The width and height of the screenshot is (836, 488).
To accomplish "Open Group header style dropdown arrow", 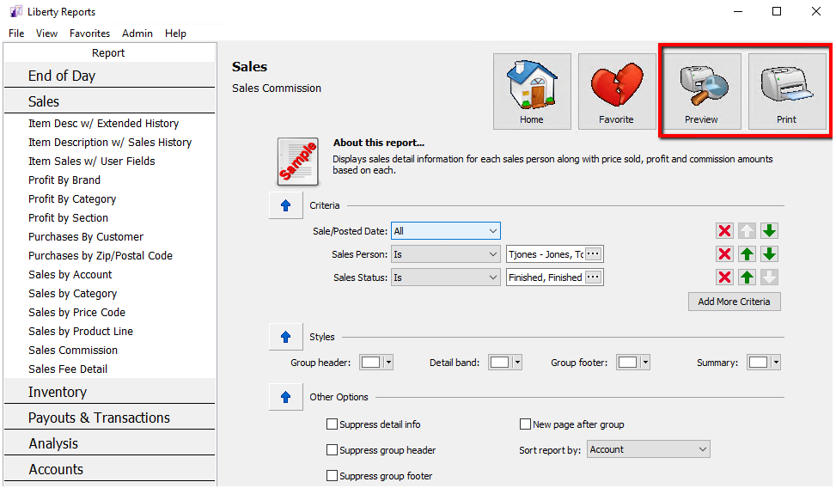I will click(x=388, y=363).
